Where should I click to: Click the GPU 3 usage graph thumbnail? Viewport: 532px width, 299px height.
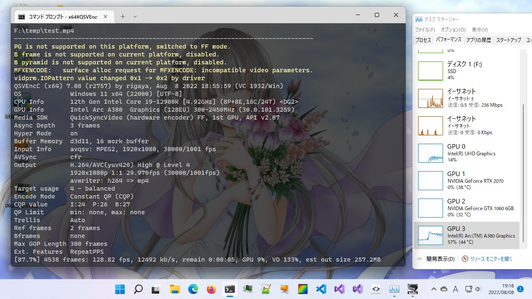point(431,235)
